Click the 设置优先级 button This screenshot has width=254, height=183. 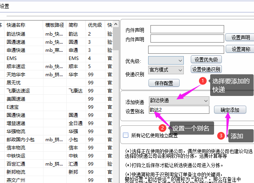tap(206, 60)
